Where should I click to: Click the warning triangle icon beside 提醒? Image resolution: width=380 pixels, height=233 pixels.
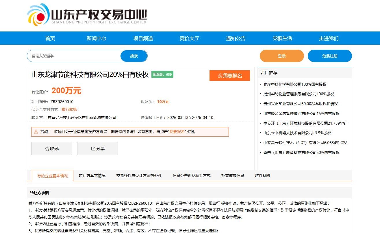tap(36, 132)
